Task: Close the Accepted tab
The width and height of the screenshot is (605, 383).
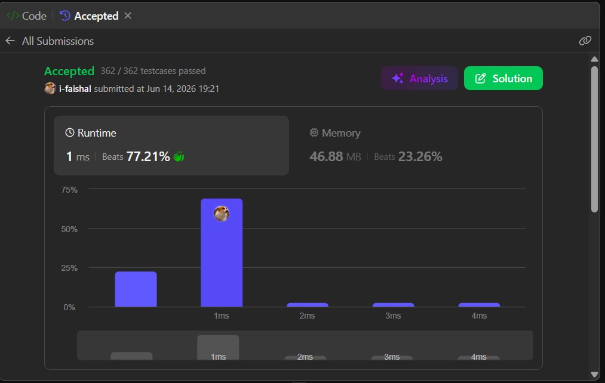Action: point(128,16)
